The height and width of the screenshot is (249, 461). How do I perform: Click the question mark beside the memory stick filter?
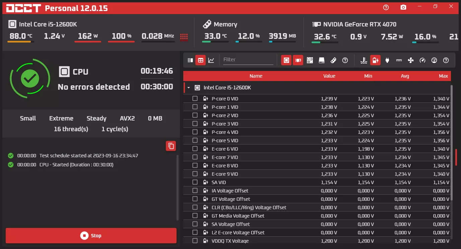pyautogui.click(x=345, y=60)
